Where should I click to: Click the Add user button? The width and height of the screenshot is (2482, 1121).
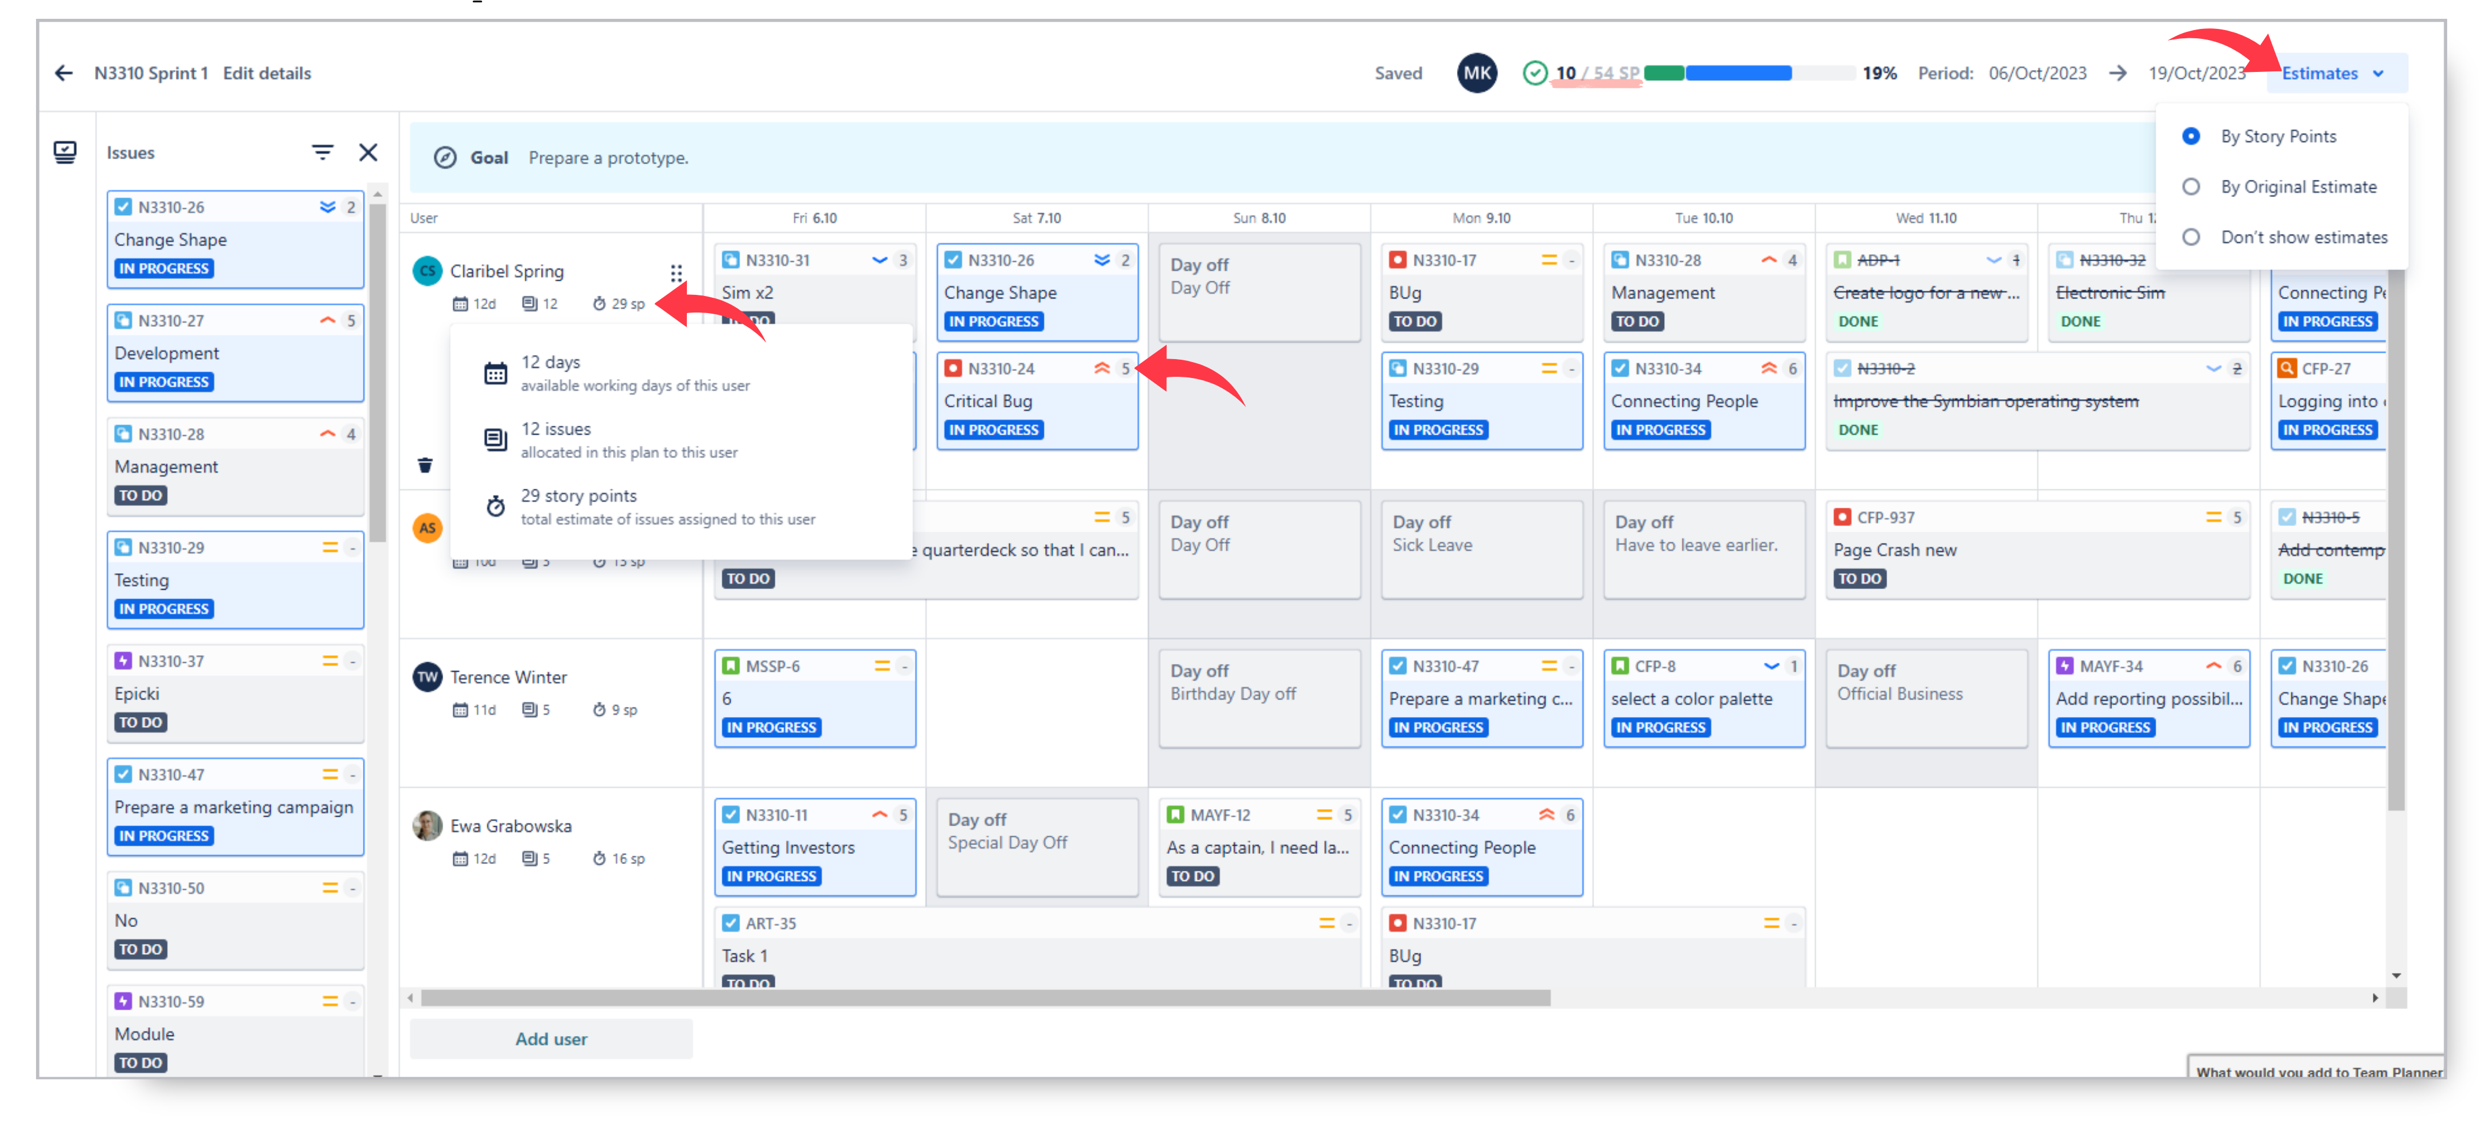tap(551, 1039)
